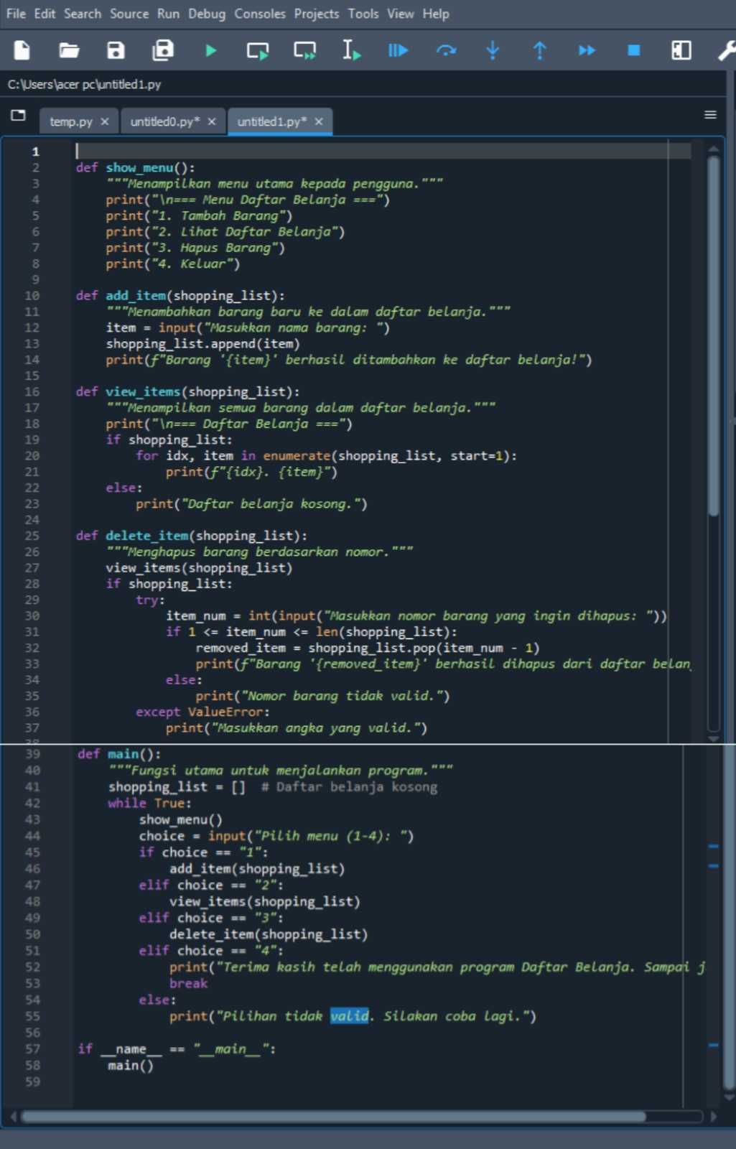Click the comment '# Daftar belanja kosong'
Image resolution: width=736 pixels, height=1149 pixels.
coord(349,787)
